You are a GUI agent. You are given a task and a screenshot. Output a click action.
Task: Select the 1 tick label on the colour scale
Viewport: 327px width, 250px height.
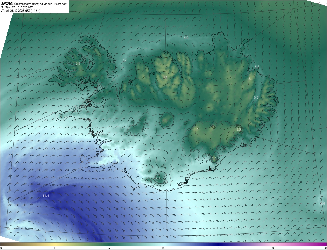point(55,248)
